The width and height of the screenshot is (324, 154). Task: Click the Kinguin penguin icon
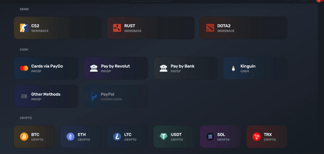[x=233, y=68]
